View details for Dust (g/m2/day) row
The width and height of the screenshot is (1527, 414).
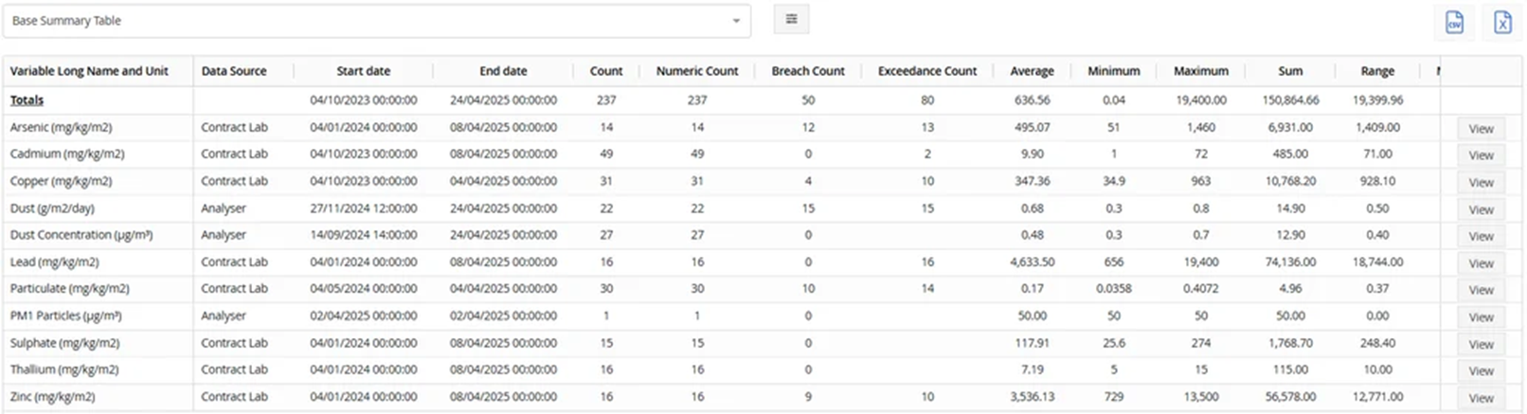[x=1481, y=210]
